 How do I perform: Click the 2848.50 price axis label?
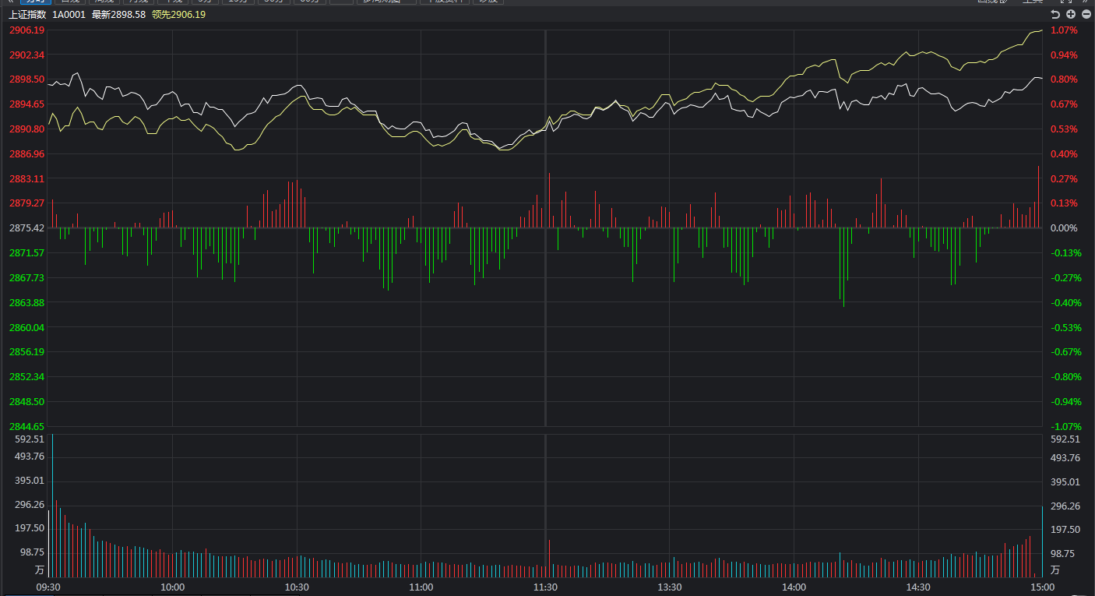pyautogui.click(x=26, y=401)
